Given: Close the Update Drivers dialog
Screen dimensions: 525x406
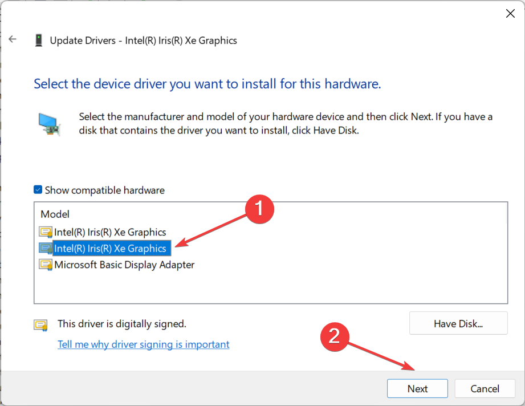Looking at the screenshot, I should click(x=510, y=13).
